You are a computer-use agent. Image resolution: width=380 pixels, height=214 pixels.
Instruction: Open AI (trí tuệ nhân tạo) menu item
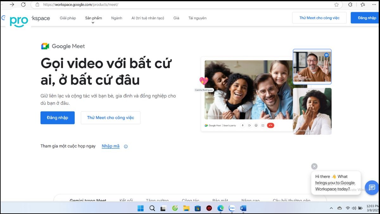(148, 18)
